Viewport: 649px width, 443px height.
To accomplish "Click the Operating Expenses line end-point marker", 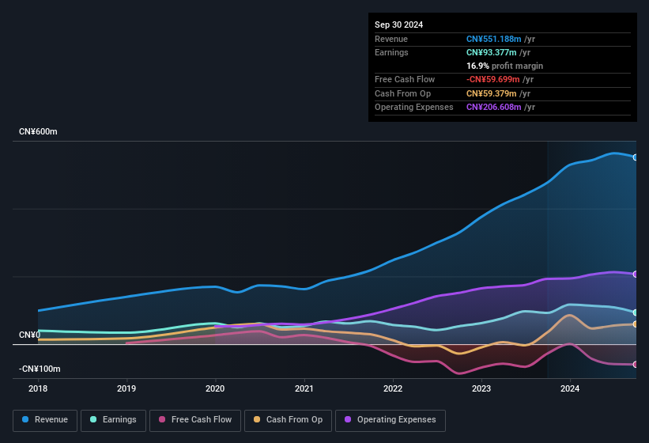I will tap(636, 275).
